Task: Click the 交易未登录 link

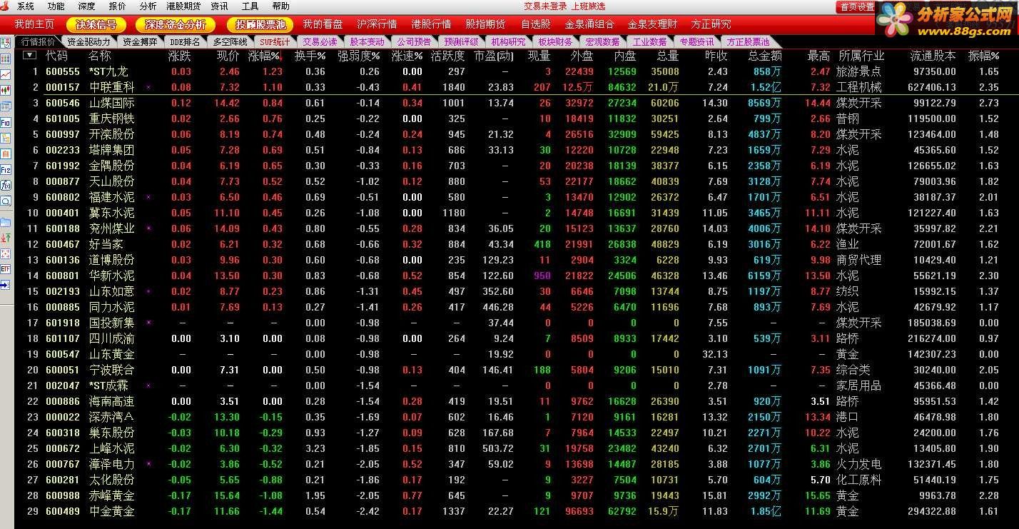Action: (x=545, y=6)
